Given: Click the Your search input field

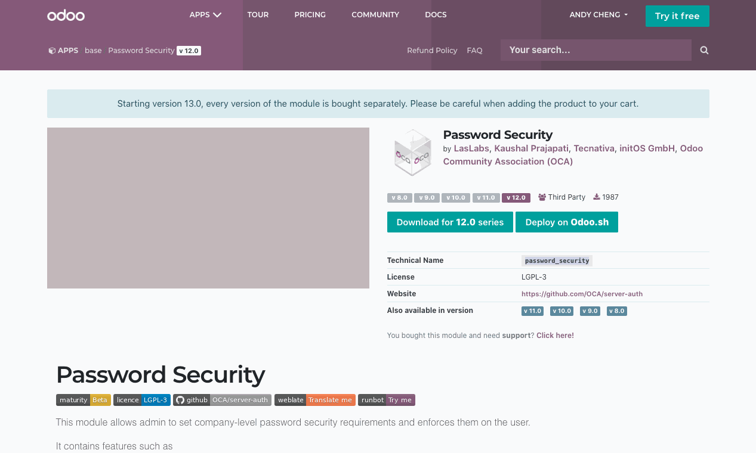Looking at the screenshot, I should (x=595, y=51).
